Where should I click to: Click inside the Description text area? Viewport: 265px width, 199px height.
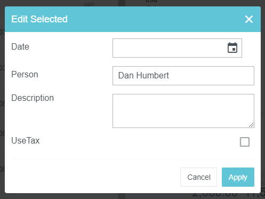pyautogui.click(x=183, y=111)
